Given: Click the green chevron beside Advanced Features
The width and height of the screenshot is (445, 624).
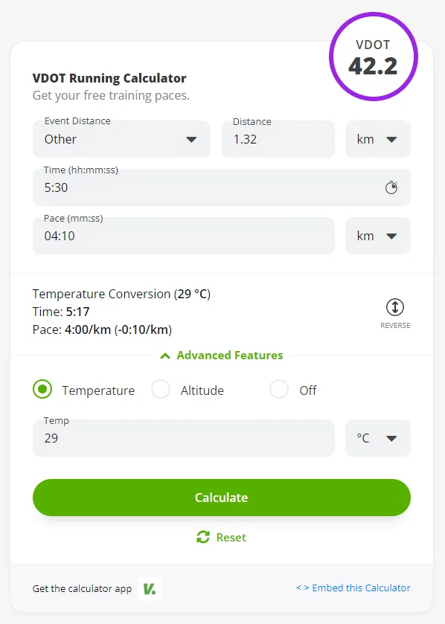Looking at the screenshot, I should click(x=165, y=356).
